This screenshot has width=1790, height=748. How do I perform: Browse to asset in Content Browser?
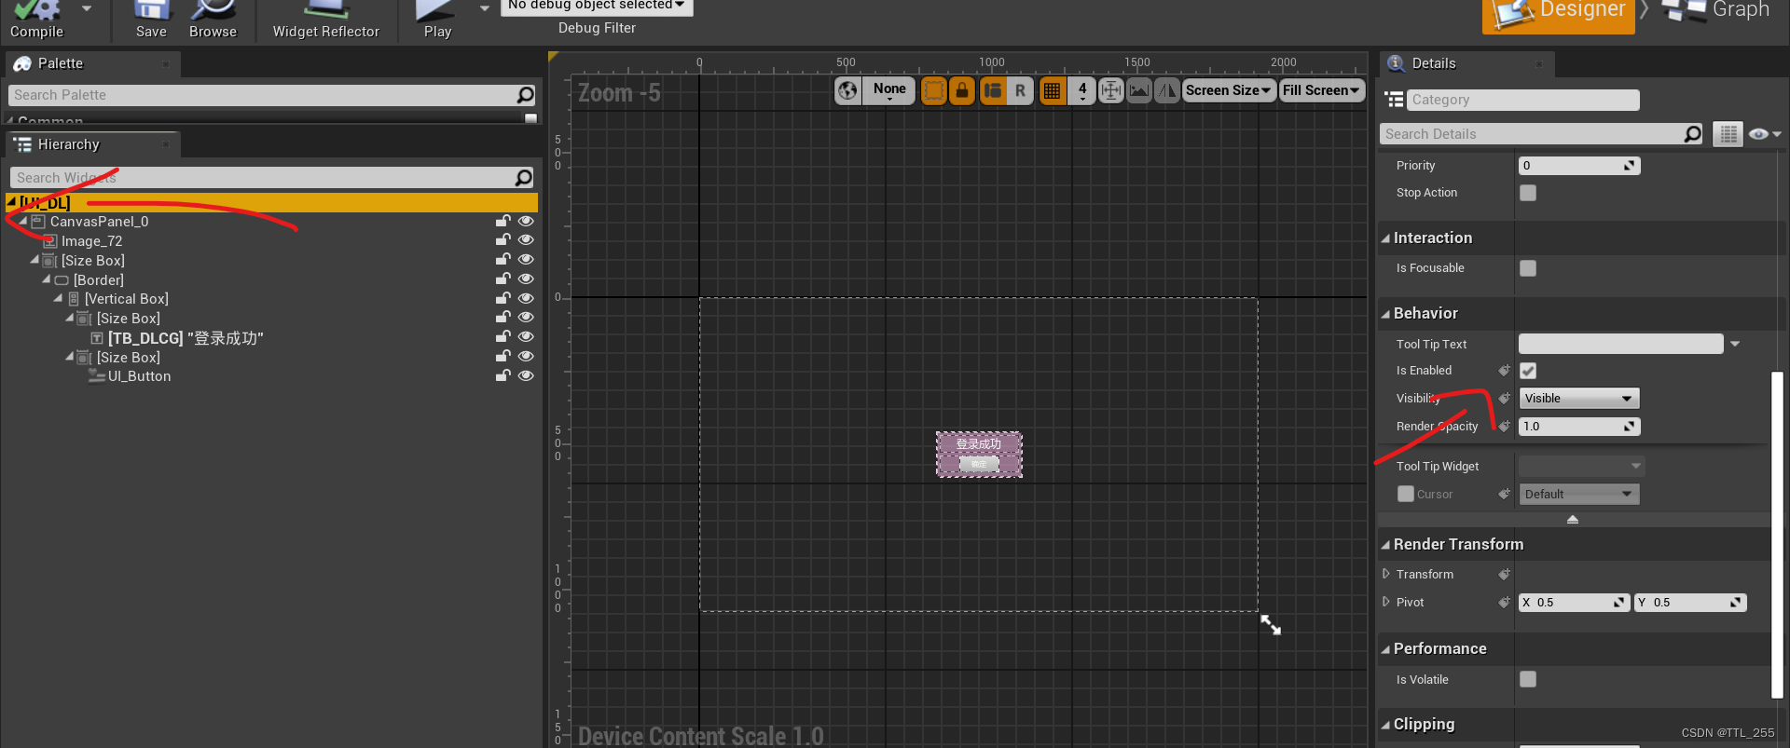pos(213,19)
